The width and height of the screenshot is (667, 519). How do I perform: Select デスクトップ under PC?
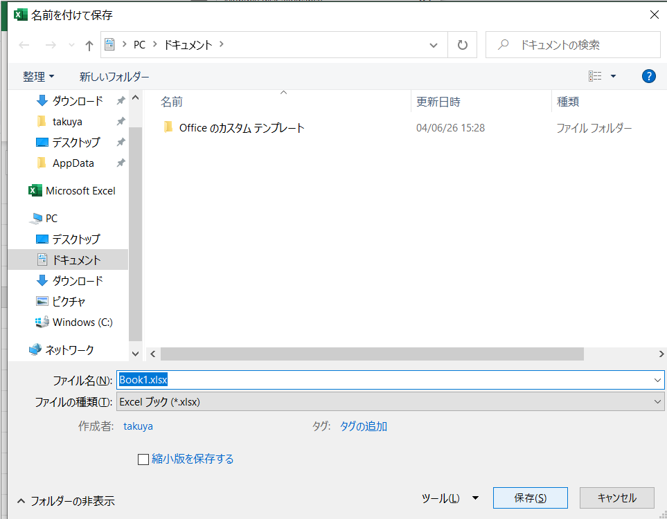[75, 239]
